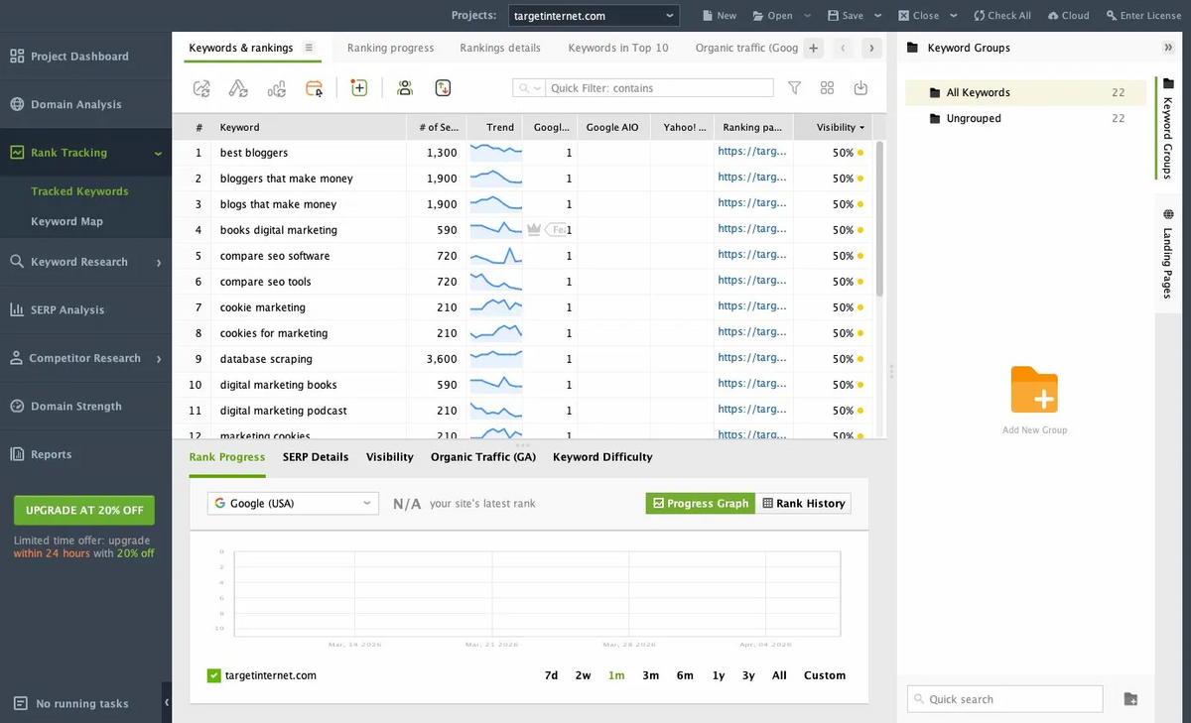Switch to the Ranking progress tab
This screenshot has height=723, width=1191.
pos(390,48)
